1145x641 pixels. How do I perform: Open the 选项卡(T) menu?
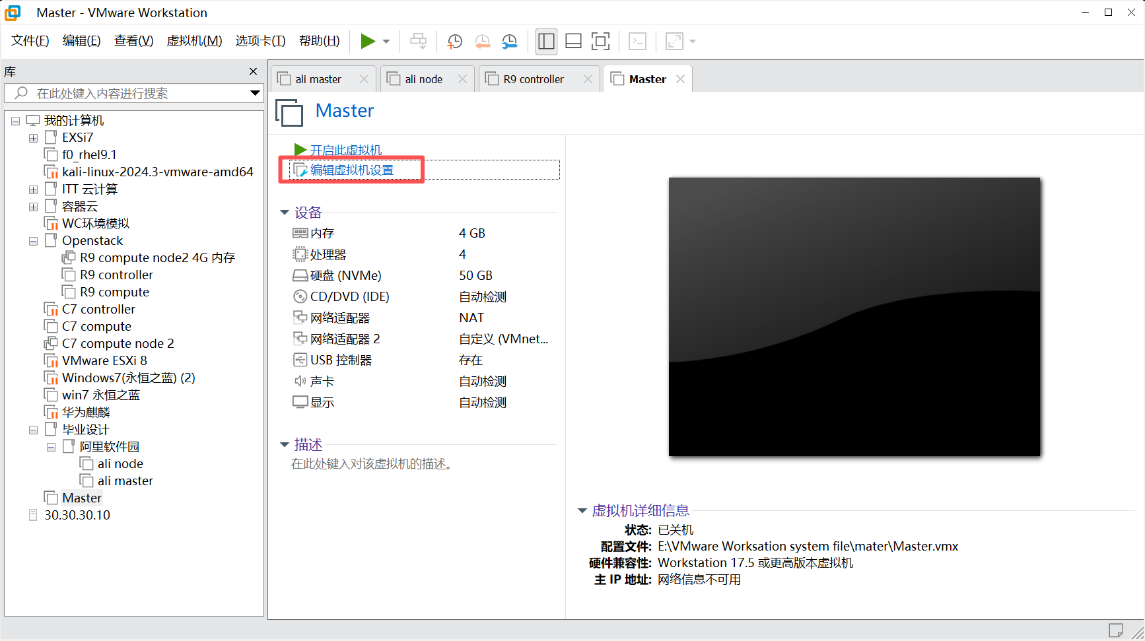(x=261, y=41)
